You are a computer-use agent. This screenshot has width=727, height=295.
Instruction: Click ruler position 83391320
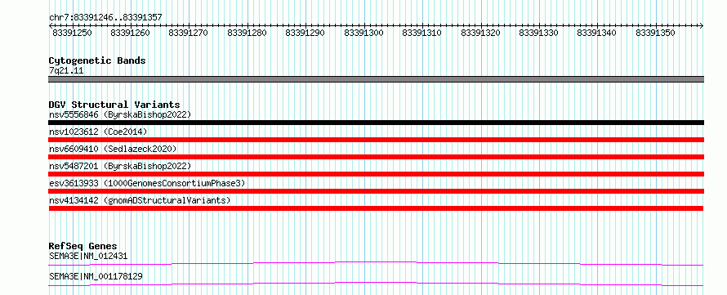pos(480,34)
